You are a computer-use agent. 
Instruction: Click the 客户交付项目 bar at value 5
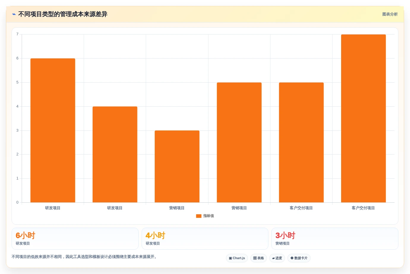click(301, 142)
